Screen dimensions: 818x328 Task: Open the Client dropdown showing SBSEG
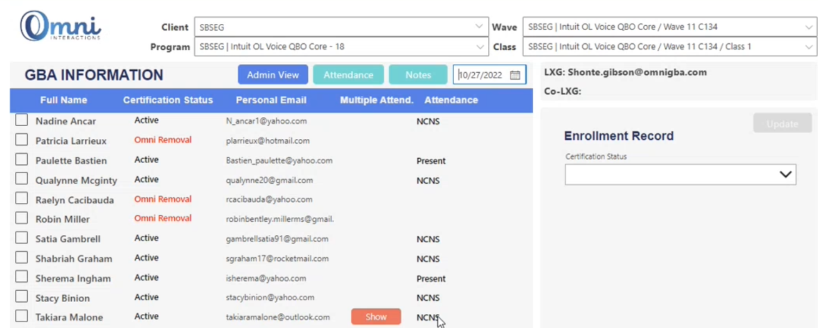coord(341,27)
